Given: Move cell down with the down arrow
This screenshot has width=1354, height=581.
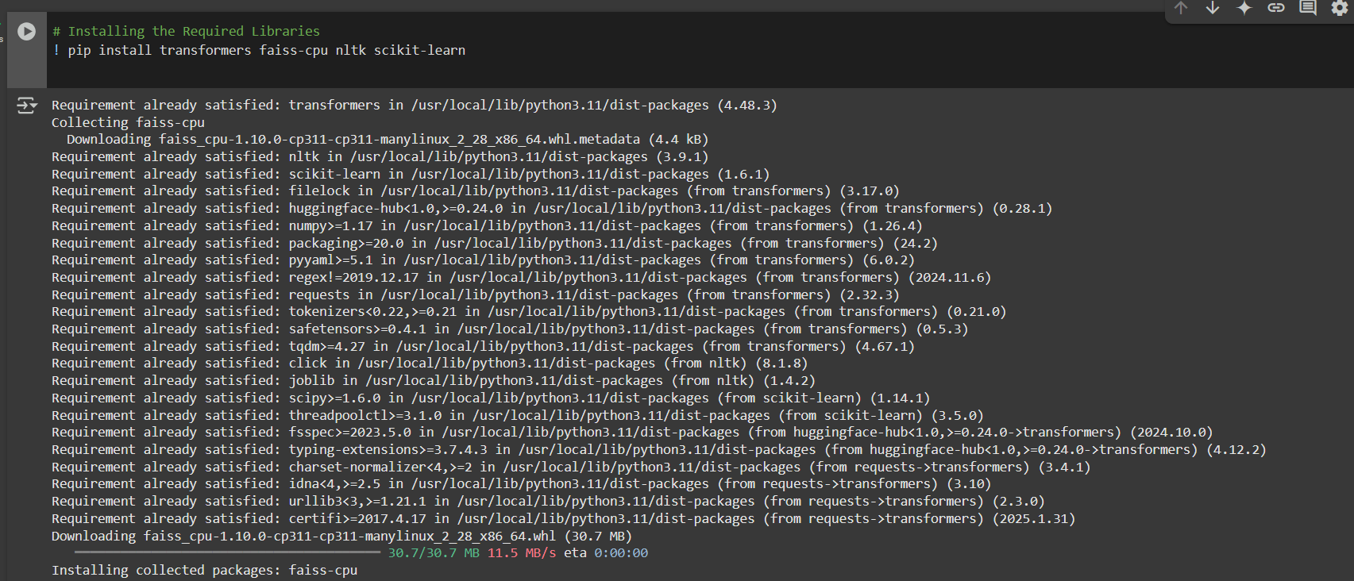Looking at the screenshot, I should tap(1213, 8).
